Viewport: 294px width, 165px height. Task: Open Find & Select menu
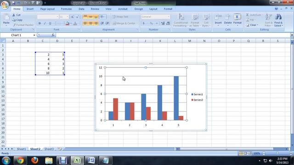pos(278,20)
